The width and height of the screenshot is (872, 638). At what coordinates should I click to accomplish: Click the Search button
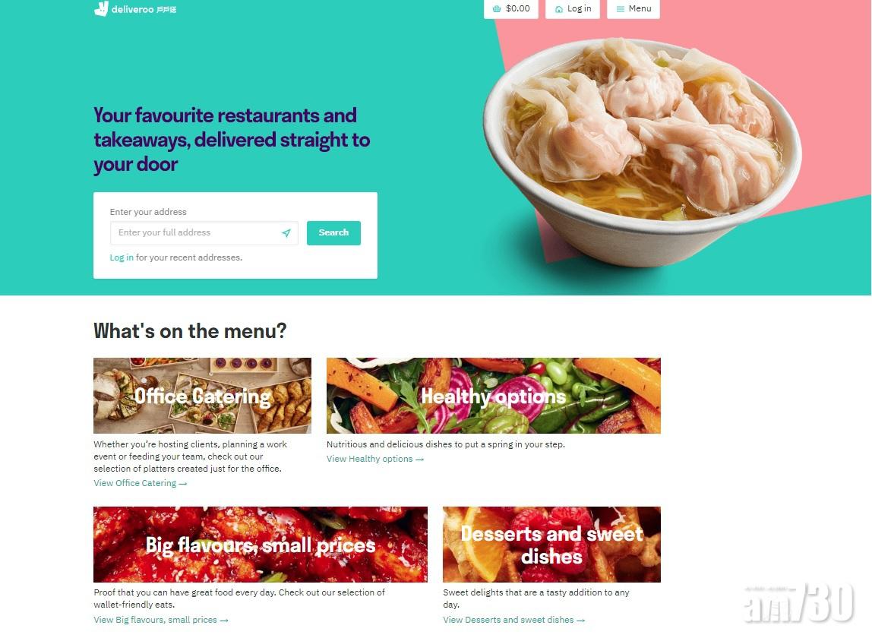[333, 233]
